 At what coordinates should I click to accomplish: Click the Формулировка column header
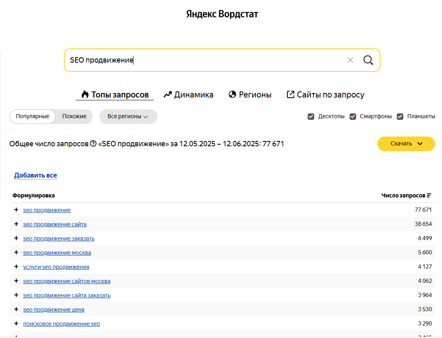(x=33, y=195)
